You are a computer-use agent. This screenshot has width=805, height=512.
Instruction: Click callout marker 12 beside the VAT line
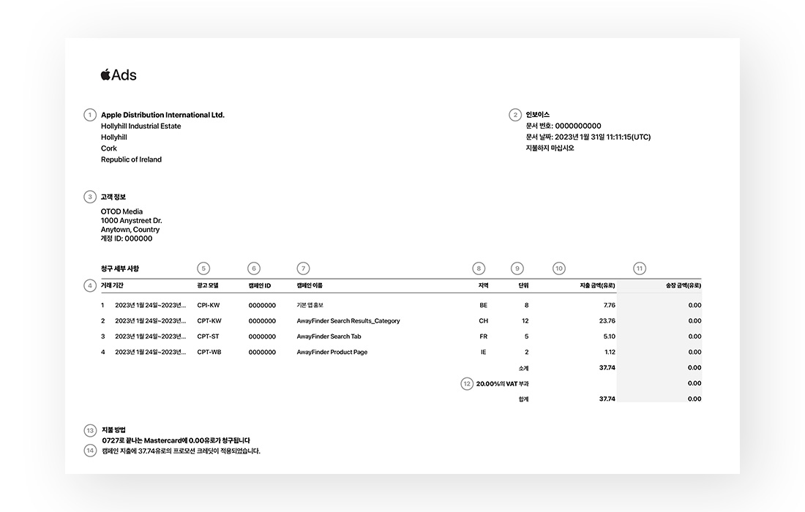coord(467,383)
